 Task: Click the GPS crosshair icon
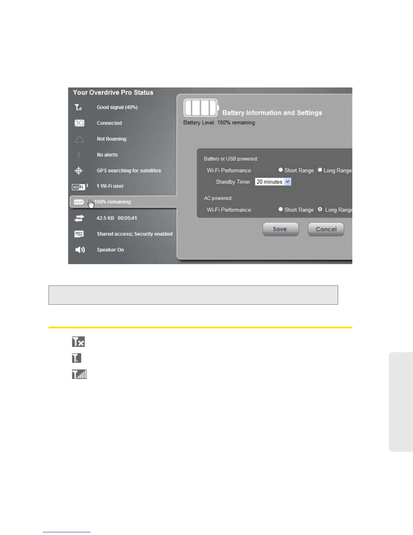pyautogui.click(x=79, y=171)
